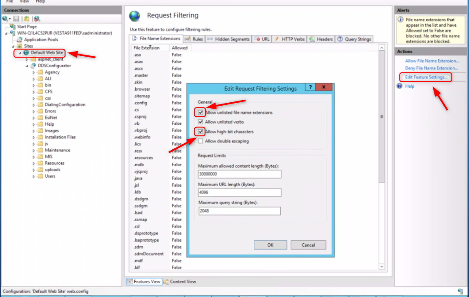Click Cancel in Edit Request Filtering Settings
The height and width of the screenshot is (297, 469).
309,245
